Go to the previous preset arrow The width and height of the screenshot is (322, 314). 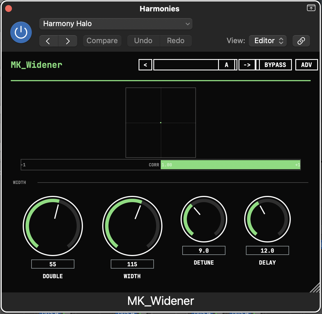[x=49, y=41]
